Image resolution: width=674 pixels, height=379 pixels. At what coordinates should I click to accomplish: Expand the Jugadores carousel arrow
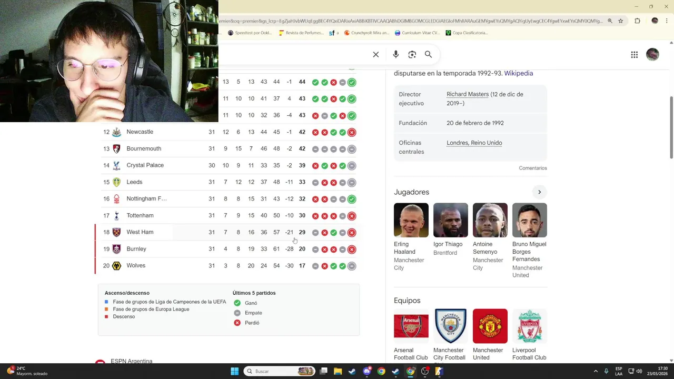(x=539, y=192)
